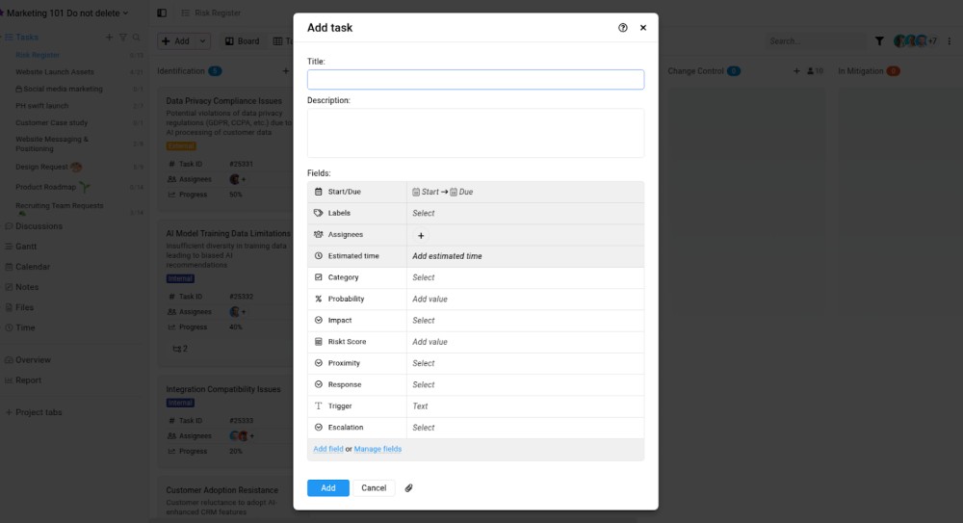Open Calendar from the sidebar
Screen dimensions: 963x523
click(32, 267)
